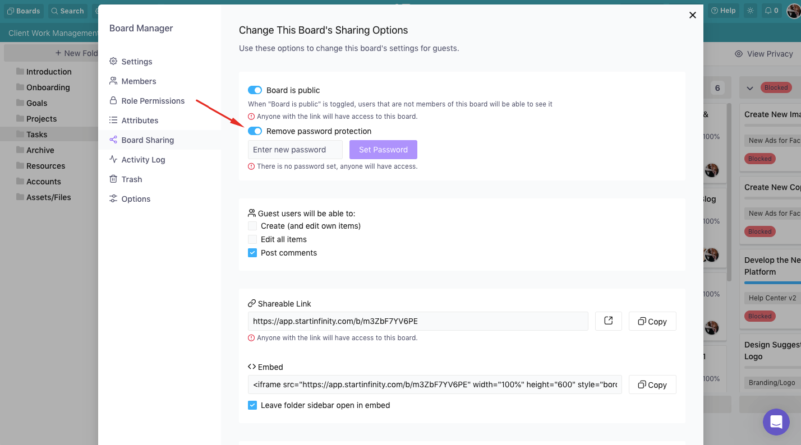Uncheck Post comments checkbox
This screenshot has height=445, width=801.
point(252,253)
